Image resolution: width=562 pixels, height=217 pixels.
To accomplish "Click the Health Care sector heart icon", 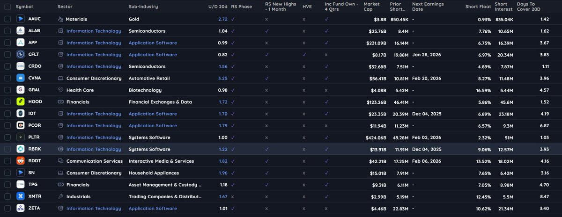I will [x=60, y=90].
